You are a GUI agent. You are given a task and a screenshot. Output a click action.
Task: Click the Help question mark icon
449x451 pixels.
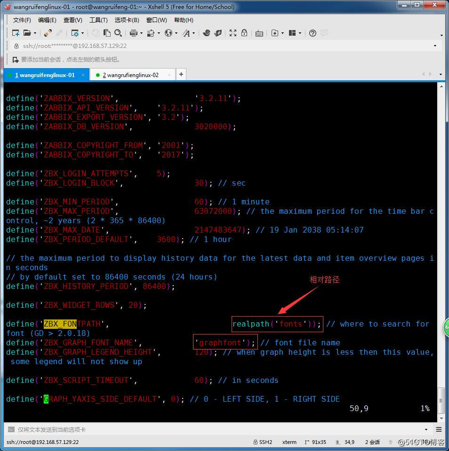[313, 33]
